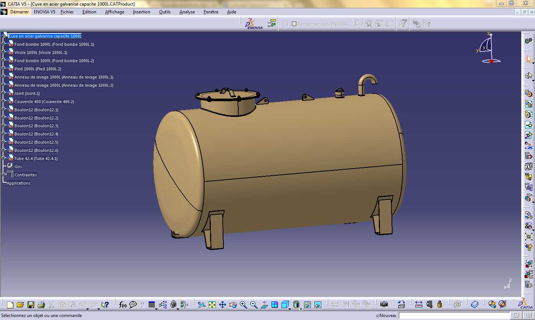
Task: Click the select arrow tool on right toolbar
Action: tap(529, 59)
